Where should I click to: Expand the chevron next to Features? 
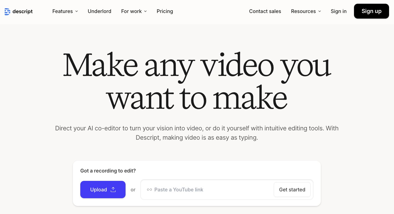pos(77,11)
